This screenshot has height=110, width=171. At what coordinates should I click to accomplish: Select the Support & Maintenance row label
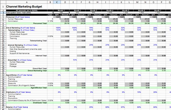click(x=19, y=53)
